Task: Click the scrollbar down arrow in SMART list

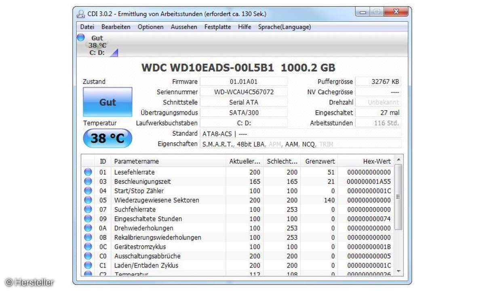Action: pos(398,271)
